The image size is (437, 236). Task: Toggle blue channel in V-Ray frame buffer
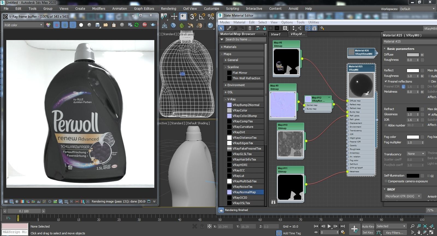click(x=73, y=25)
